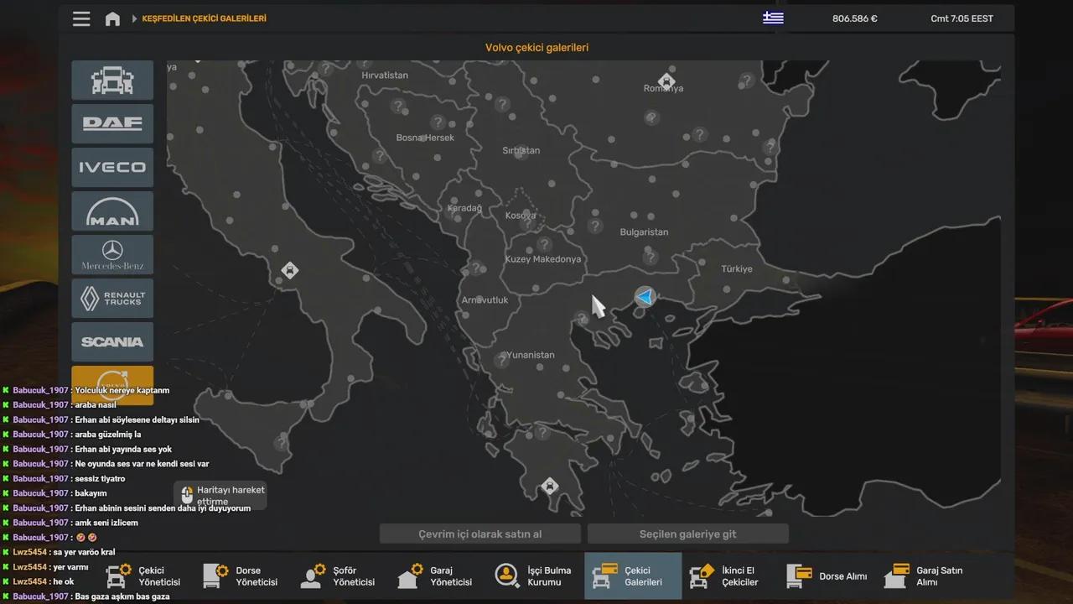Pick the Mercedes-Benz brand logo
Image resolution: width=1073 pixels, height=604 pixels.
112,254
